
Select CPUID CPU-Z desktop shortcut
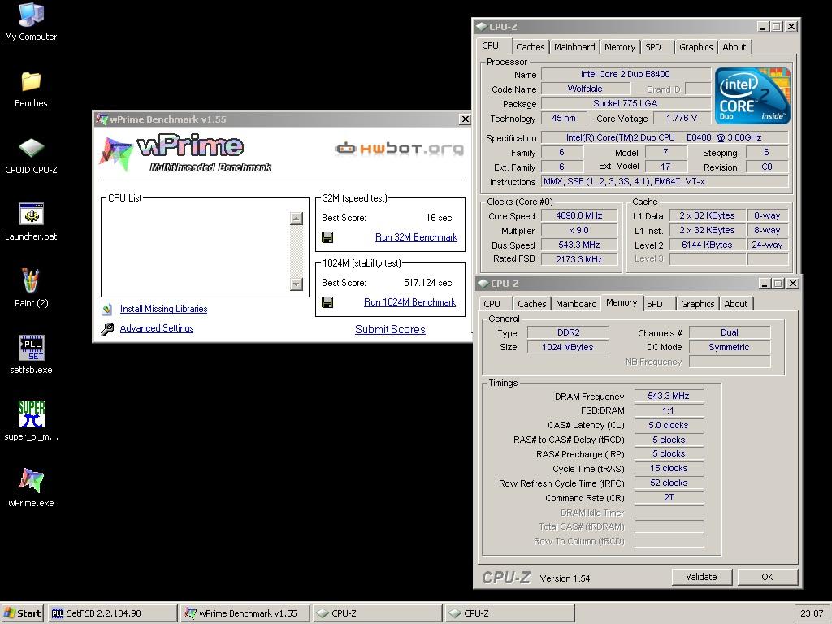tap(31, 156)
